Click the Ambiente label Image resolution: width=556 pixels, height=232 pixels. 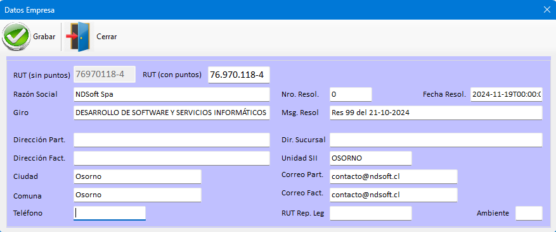(493, 213)
